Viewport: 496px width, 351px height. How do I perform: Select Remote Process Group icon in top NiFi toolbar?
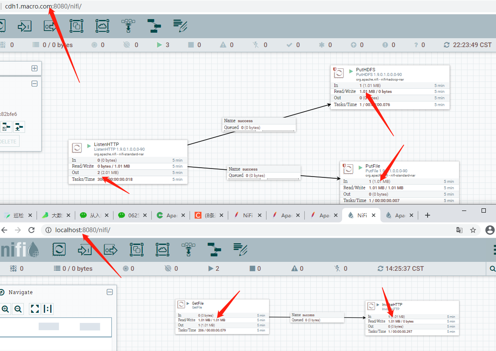pos(102,26)
